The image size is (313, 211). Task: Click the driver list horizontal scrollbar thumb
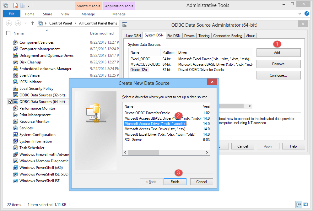[x=143, y=153]
